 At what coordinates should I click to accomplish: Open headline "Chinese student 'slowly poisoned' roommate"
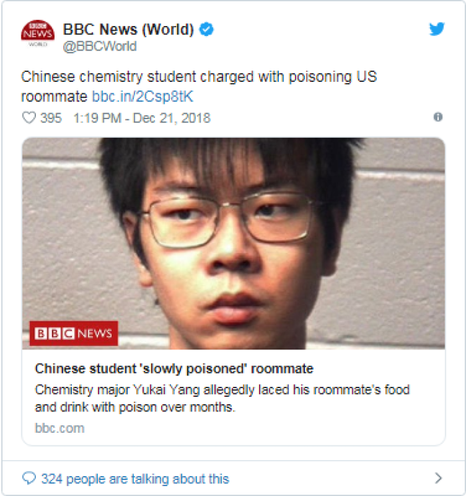click(x=174, y=369)
